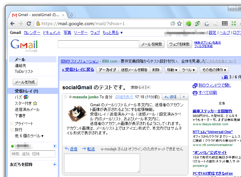This screenshot has width=241, height=177.
Task: Expand もっと見る menu in top bar
Action: [113, 32]
